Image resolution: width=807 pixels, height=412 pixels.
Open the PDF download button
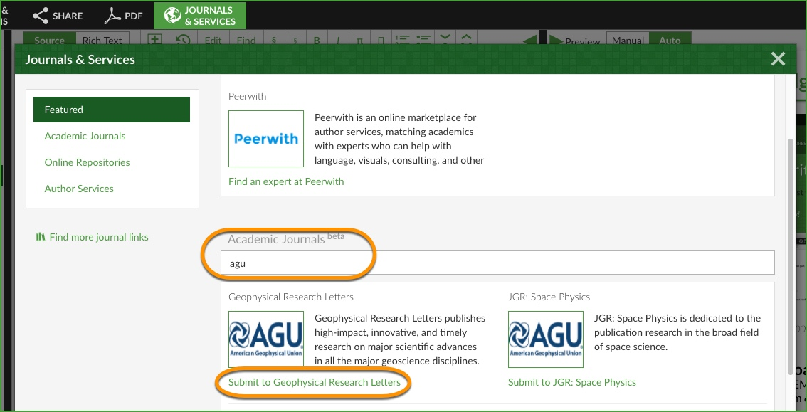coord(123,16)
